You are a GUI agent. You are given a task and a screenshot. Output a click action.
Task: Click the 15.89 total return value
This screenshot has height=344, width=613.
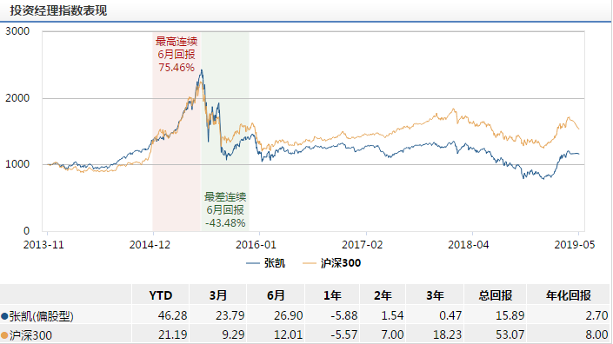510,315
